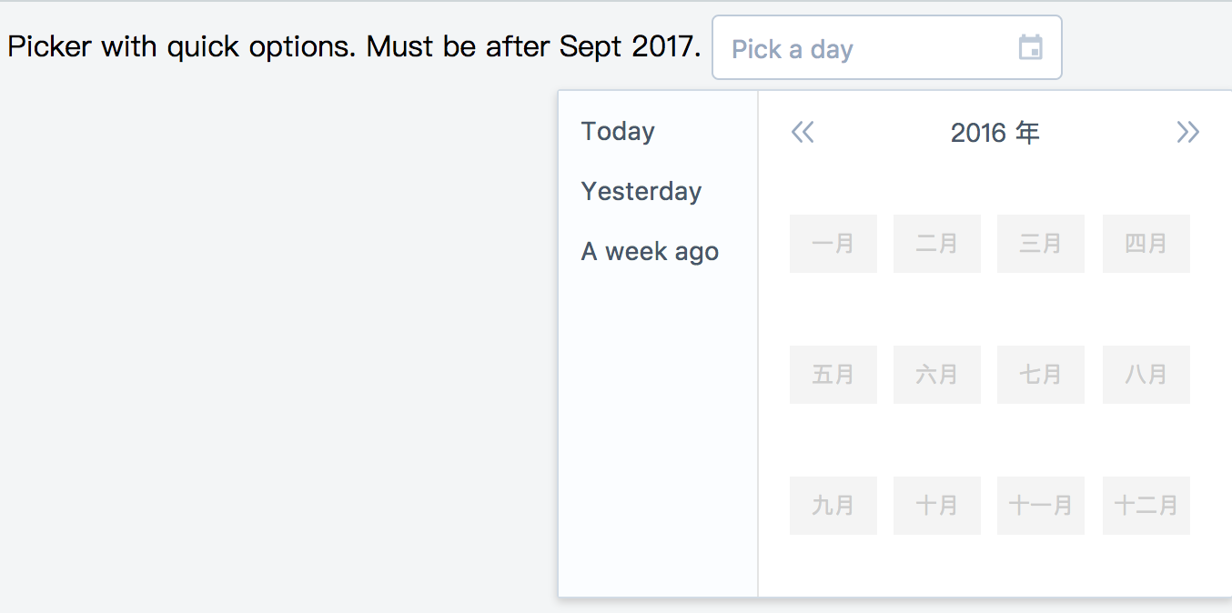Select 一月 (January) in the month grid
This screenshot has height=613, width=1232.
pos(833,243)
